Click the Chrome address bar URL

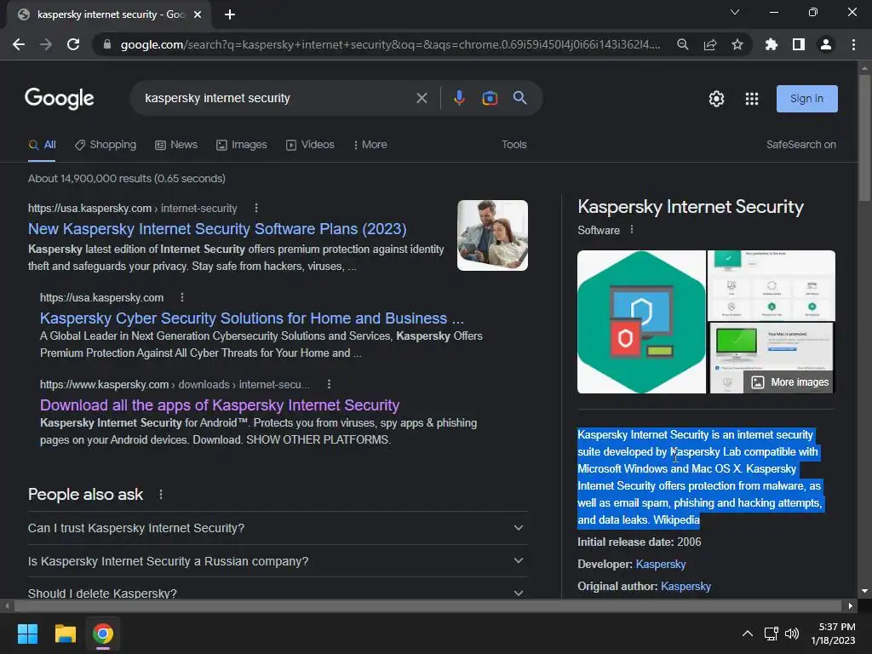(x=390, y=44)
